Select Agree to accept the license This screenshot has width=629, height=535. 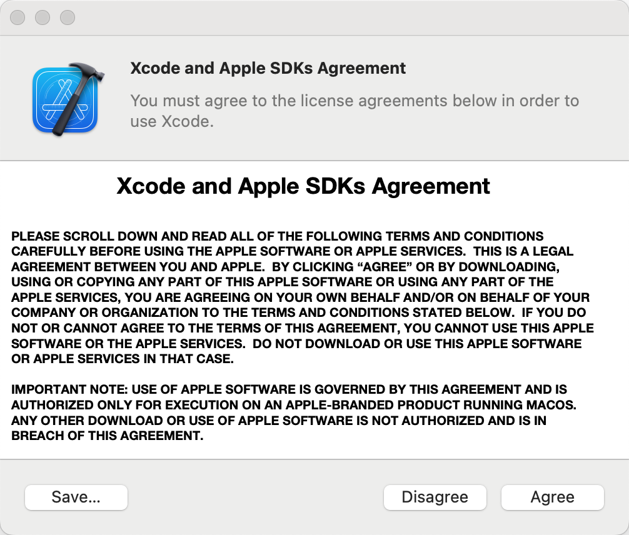click(552, 497)
